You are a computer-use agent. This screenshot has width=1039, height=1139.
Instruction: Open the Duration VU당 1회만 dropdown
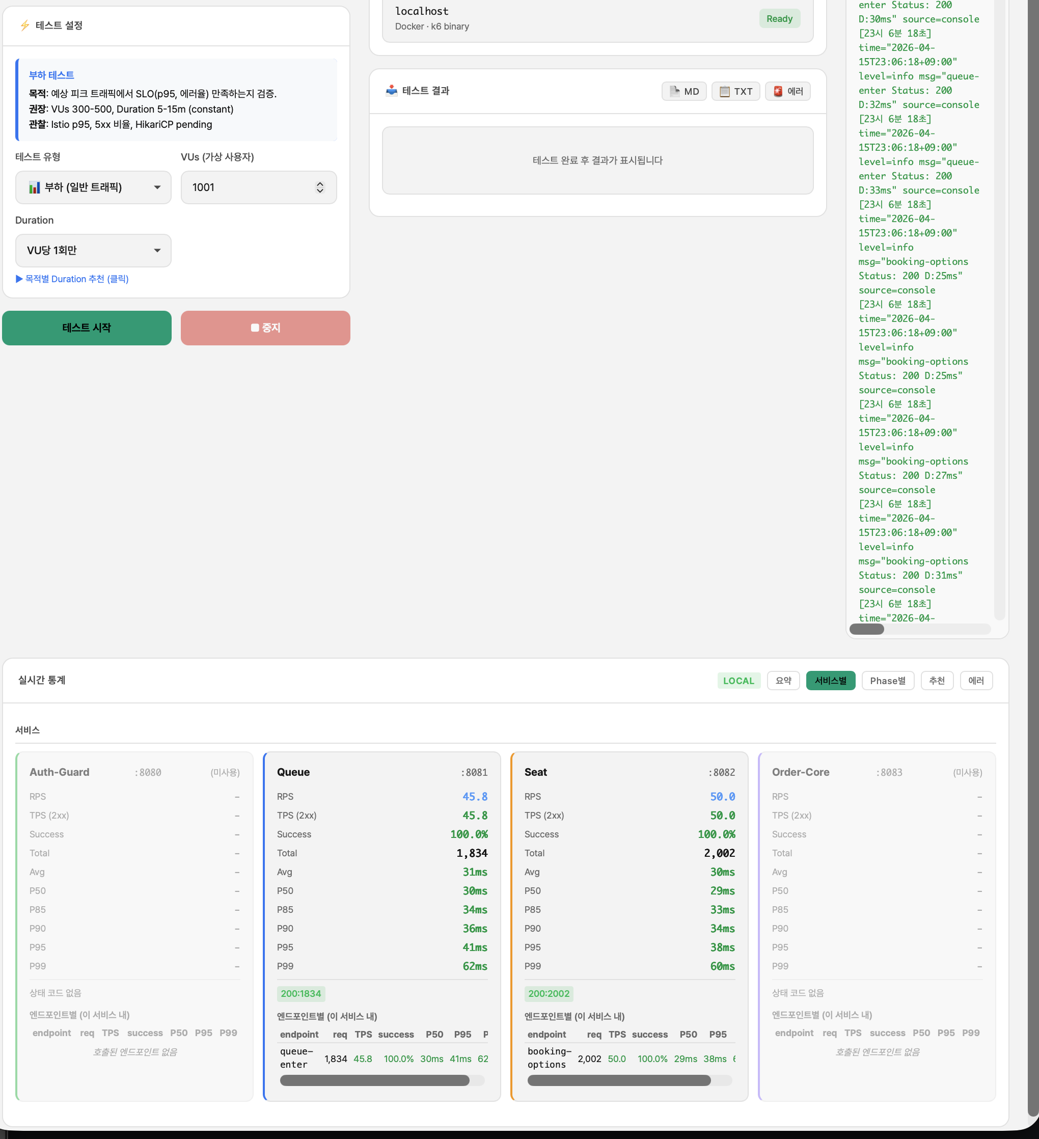93,250
